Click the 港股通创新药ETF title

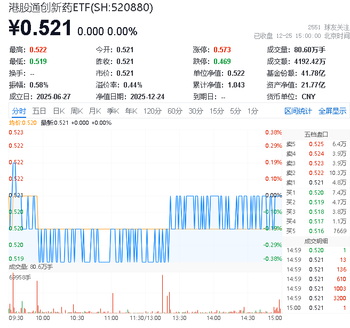(80, 7)
